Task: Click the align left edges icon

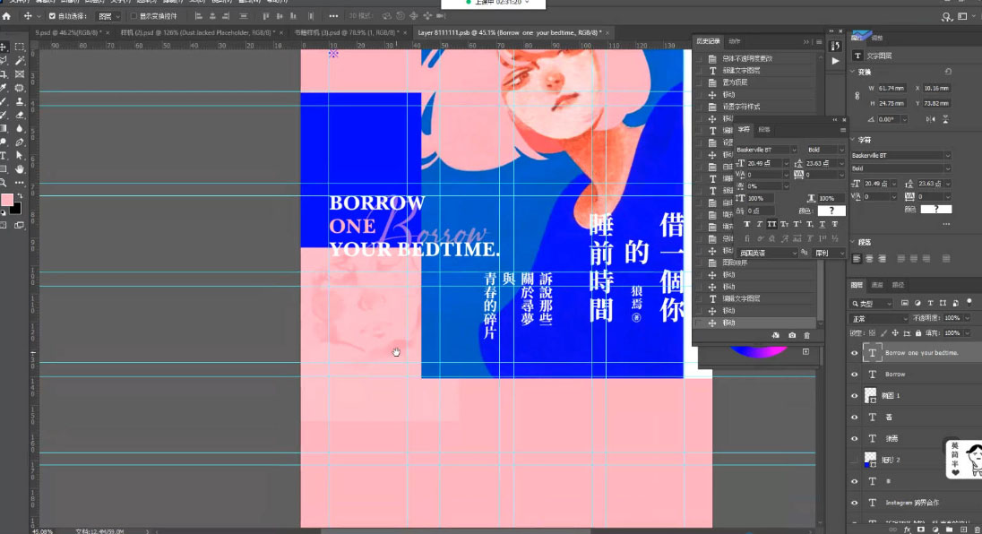Action: [x=199, y=16]
